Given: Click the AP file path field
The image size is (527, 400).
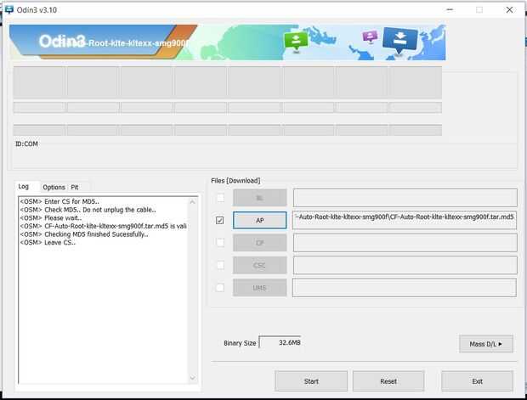Looking at the screenshot, I should [x=405, y=220].
